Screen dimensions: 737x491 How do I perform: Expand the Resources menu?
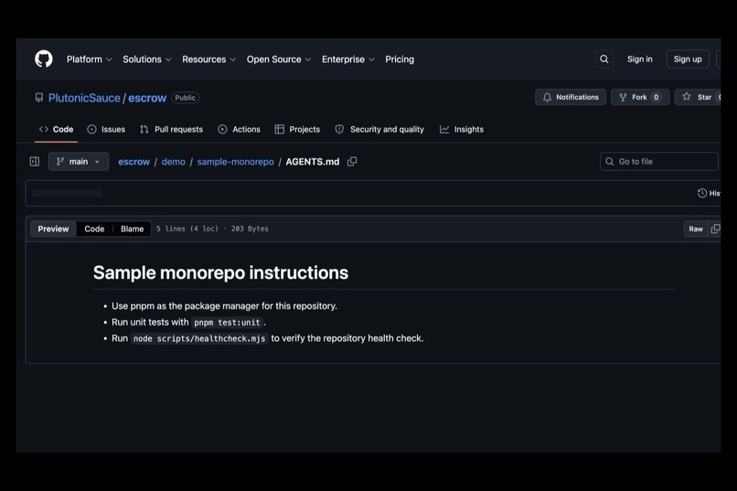208,59
